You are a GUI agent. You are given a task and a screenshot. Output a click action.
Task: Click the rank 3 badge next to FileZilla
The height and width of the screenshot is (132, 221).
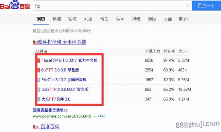pyautogui.click(x=38, y=80)
